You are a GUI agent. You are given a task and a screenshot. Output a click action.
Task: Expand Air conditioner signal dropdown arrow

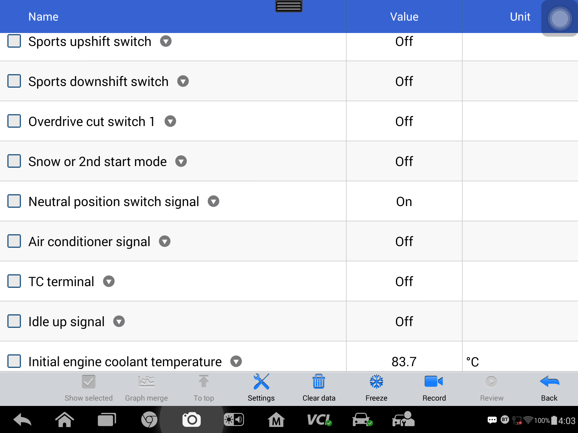tap(165, 241)
